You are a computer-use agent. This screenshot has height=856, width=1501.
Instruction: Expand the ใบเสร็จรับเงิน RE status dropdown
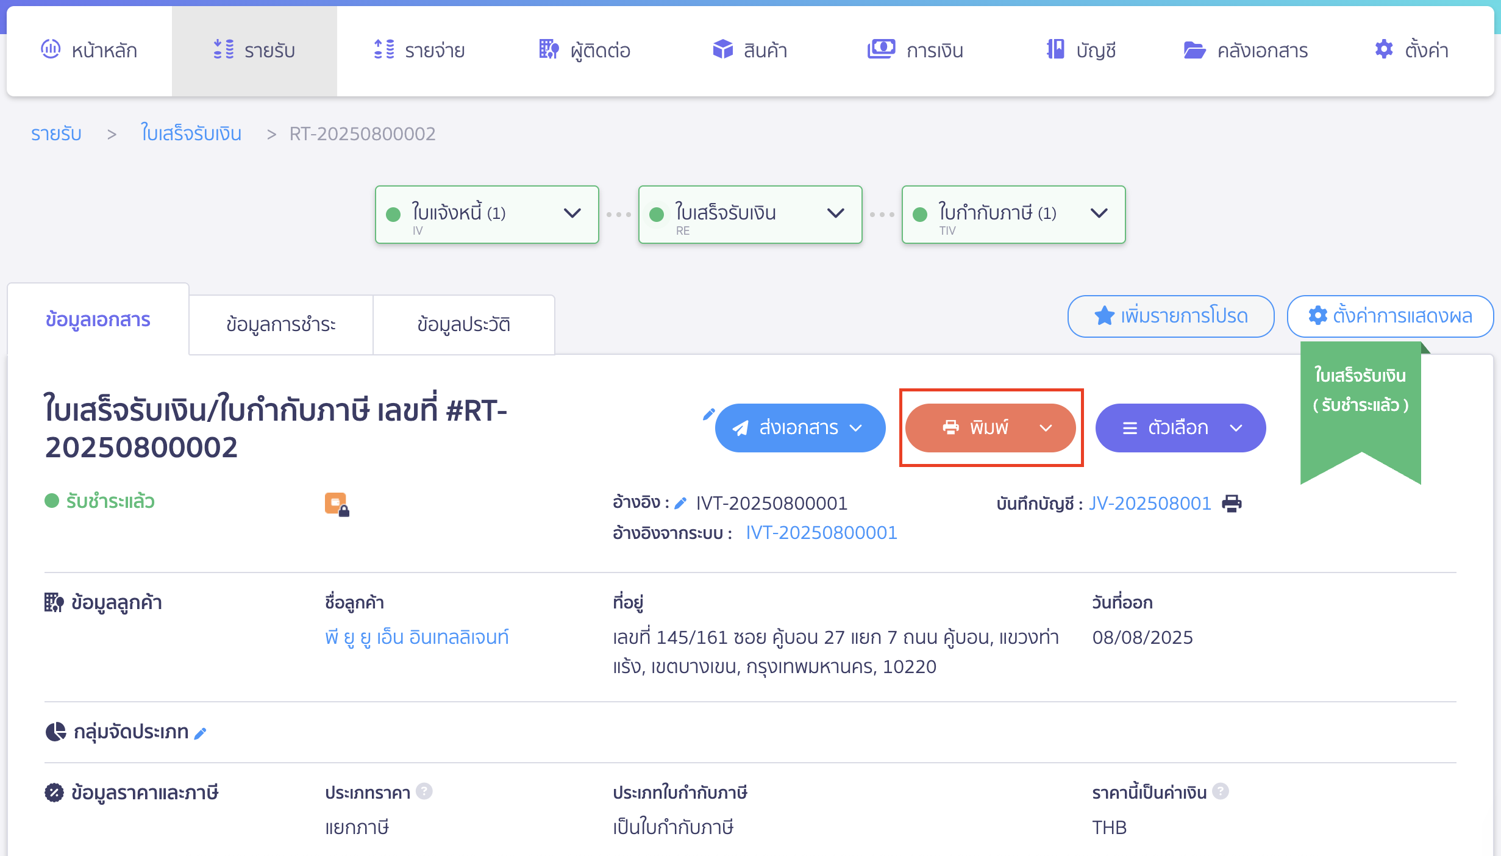pos(835,213)
